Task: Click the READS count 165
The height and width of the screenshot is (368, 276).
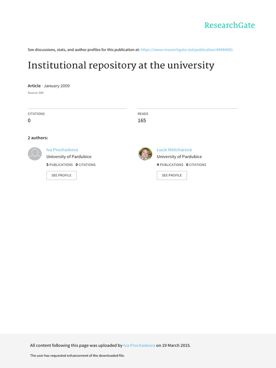Action: (142, 121)
